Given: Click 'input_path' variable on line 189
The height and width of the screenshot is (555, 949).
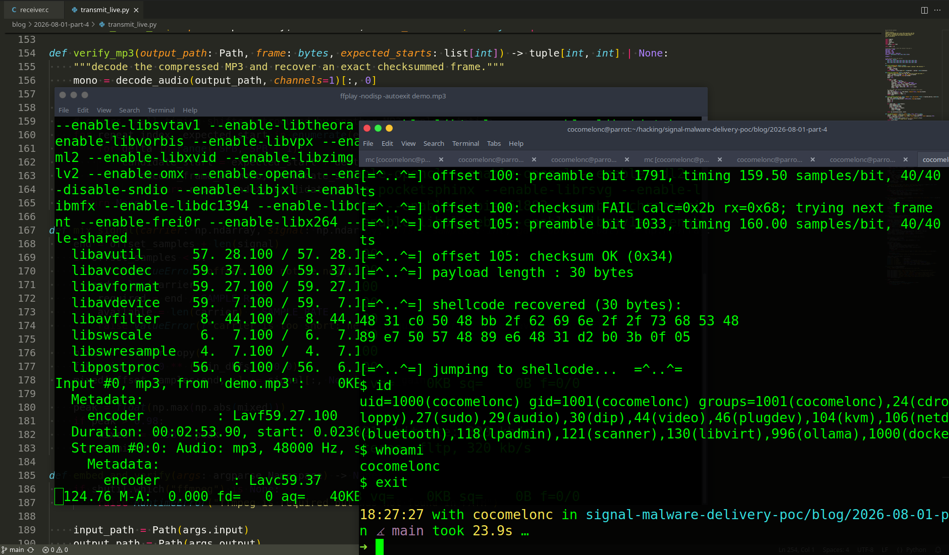Looking at the screenshot, I should tap(103, 530).
